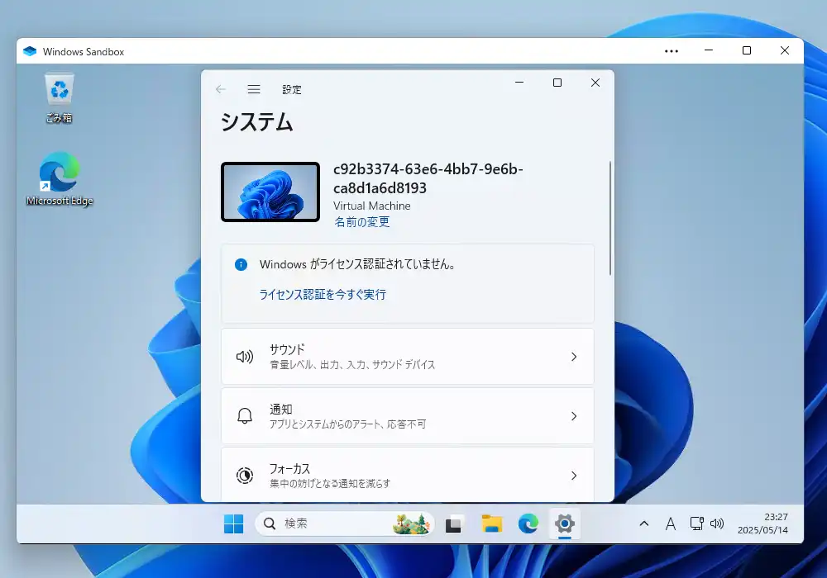This screenshot has width=827, height=578.
Task: Close the Windows Sandbox window
Action: [785, 50]
